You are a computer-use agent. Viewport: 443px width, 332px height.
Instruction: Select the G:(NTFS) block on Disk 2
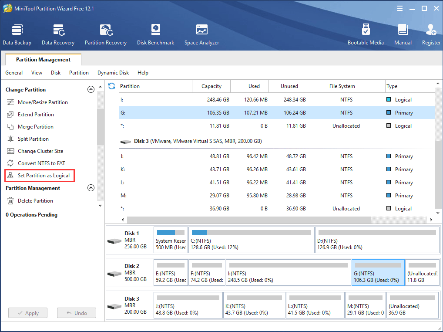378,273
